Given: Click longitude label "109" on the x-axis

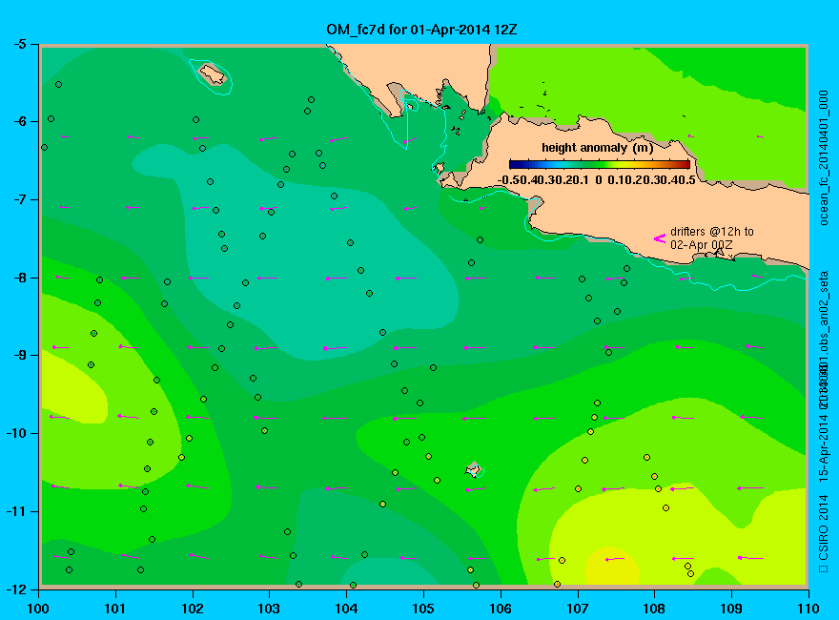Looking at the screenshot, I should click(x=731, y=609).
